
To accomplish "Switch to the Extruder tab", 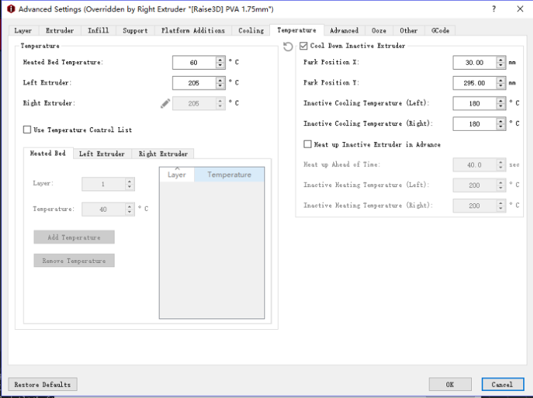I will [x=60, y=31].
